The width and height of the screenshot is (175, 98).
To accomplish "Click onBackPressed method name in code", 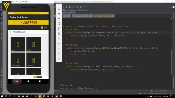I will (86, 88).
